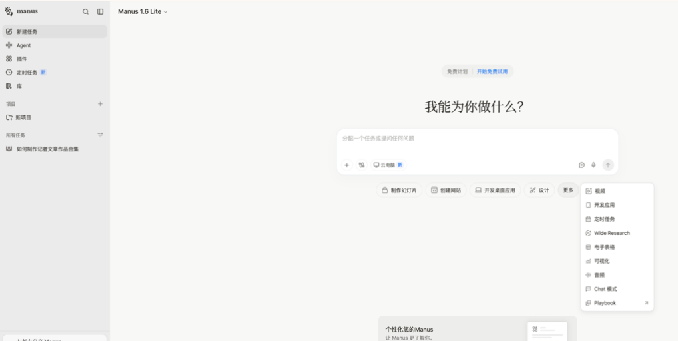The image size is (678, 341).
Task: Focus the 分配一个任务或提问任何问题 input
Action: tap(478, 139)
